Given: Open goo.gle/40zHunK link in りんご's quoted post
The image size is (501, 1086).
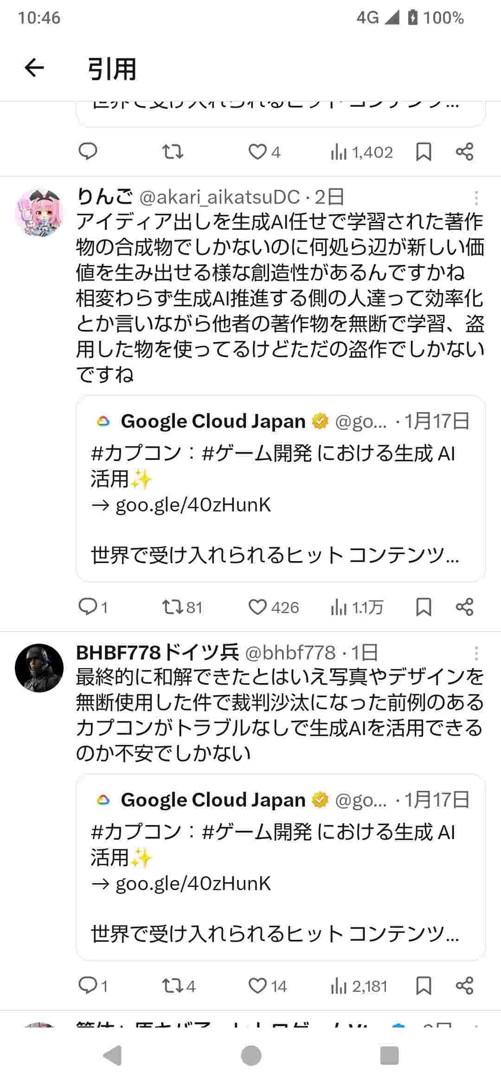Looking at the screenshot, I should pyautogui.click(x=193, y=505).
